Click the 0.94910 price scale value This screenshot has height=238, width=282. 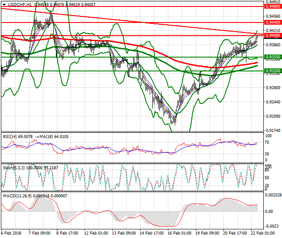coord(273,2)
